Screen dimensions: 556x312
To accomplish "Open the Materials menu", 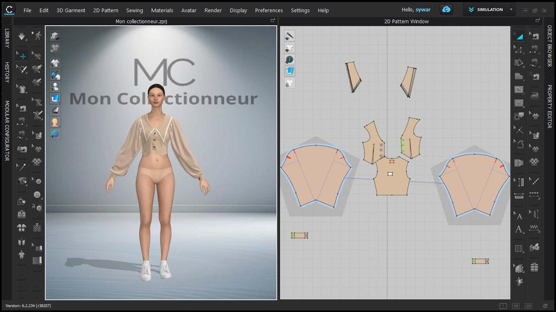I will tap(162, 10).
